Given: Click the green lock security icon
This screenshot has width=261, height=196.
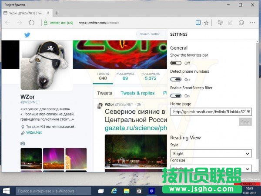Looking at the screenshot, I should pos(45,23).
